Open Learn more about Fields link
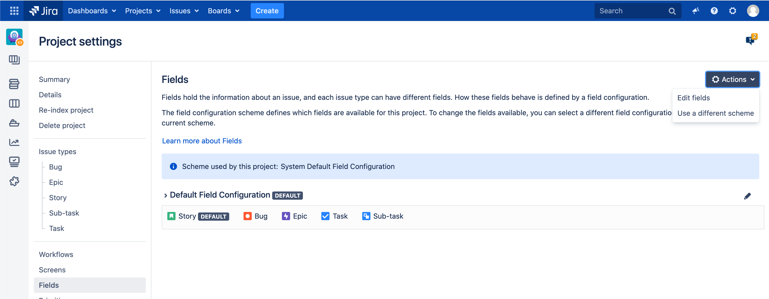 202,141
